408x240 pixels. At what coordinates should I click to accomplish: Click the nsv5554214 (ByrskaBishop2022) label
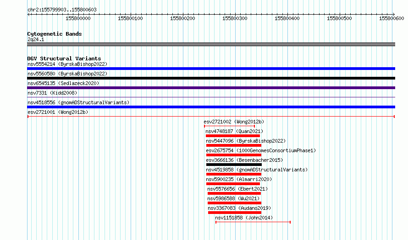[x=67, y=64]
